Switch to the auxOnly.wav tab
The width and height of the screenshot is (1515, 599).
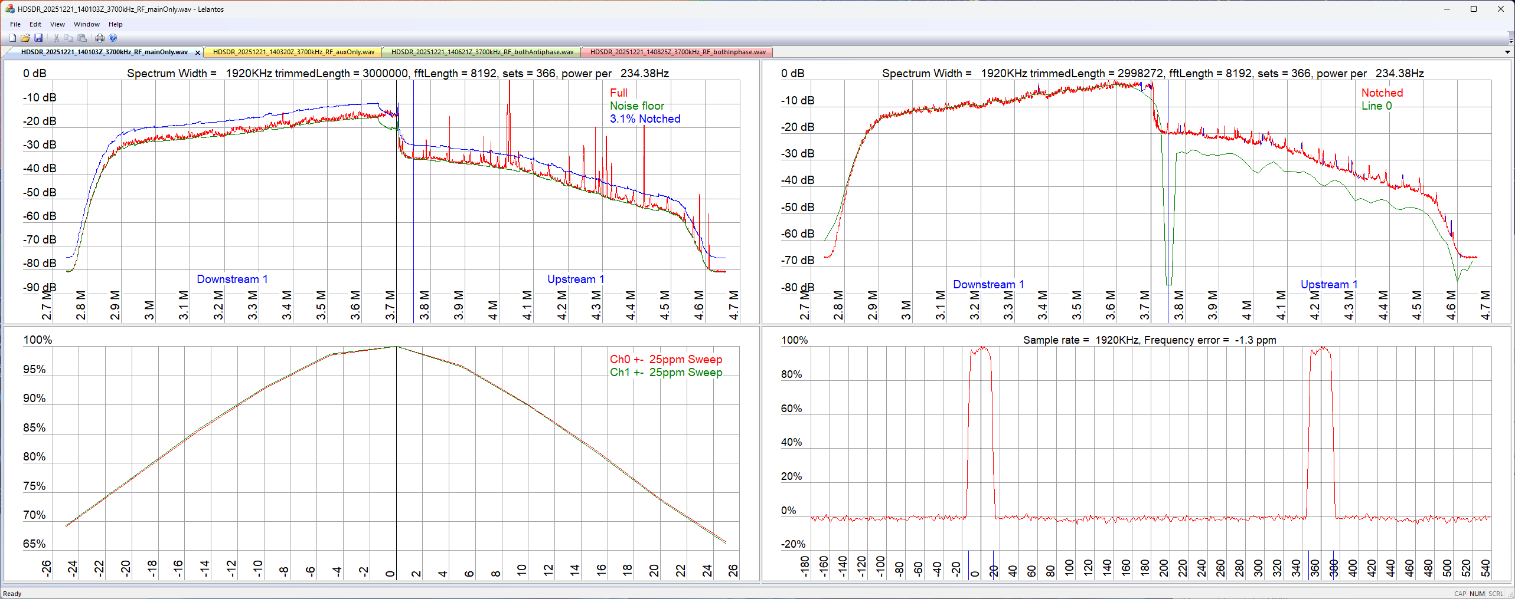pos(293,52)
